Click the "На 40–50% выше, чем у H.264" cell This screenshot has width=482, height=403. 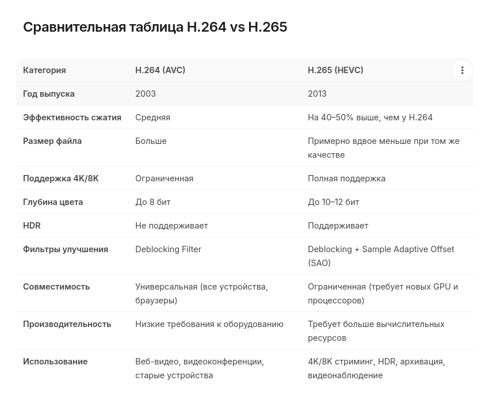[370, 117]
